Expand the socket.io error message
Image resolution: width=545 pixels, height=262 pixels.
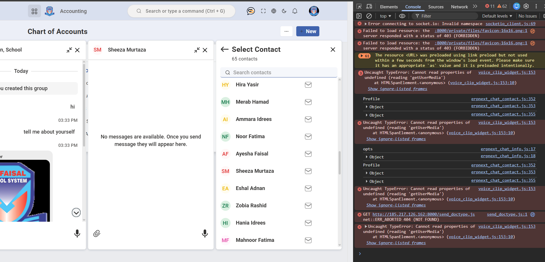point(366,24)
